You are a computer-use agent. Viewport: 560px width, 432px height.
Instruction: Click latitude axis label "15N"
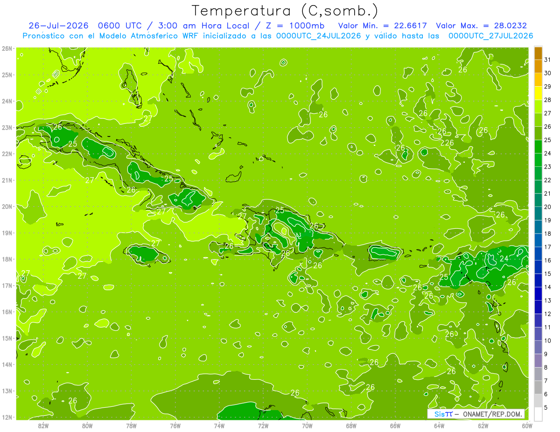pyautogui.click(x=7, y=338)
